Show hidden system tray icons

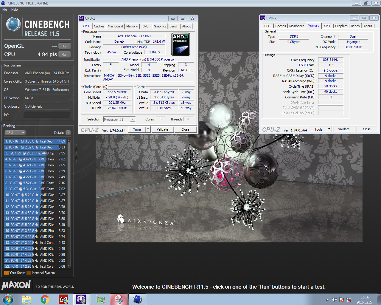(x=327, y=300)
